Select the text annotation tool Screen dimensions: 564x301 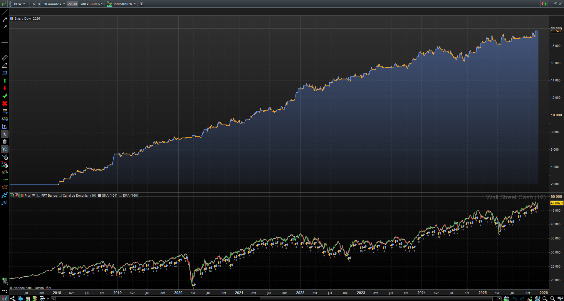[x=5, y=126]
